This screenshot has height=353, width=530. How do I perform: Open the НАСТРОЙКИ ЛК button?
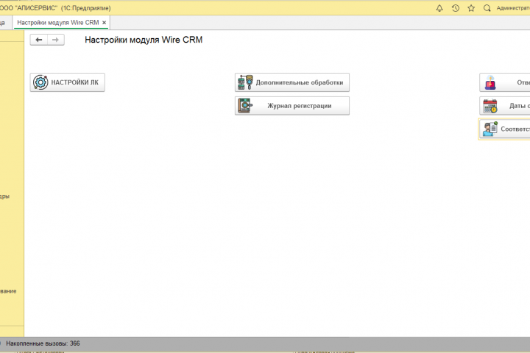click(67, 82)
